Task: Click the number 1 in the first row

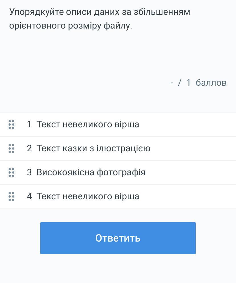Action: [29, 125]
